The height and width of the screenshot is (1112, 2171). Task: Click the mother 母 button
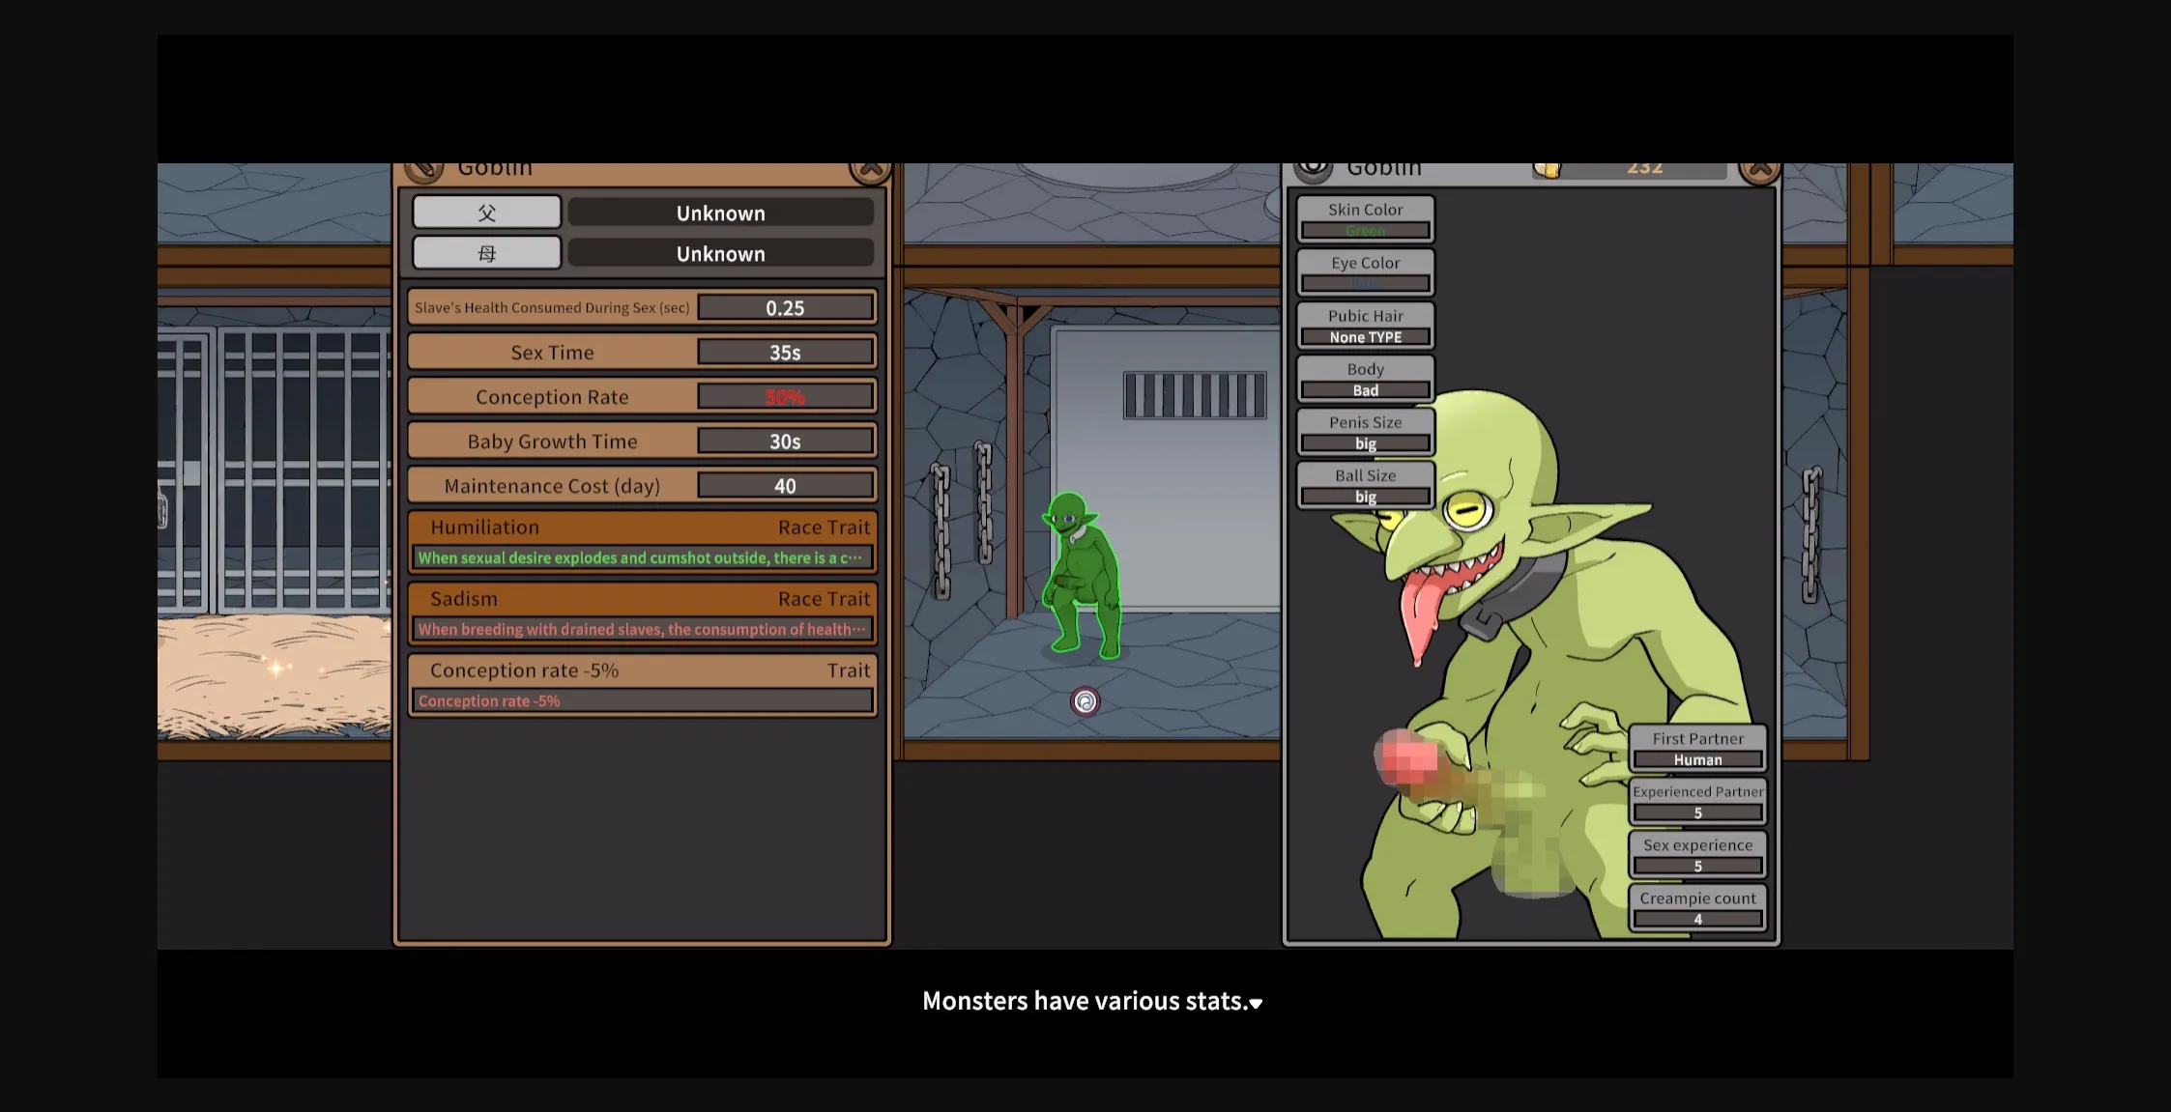(x=486, y=253)
